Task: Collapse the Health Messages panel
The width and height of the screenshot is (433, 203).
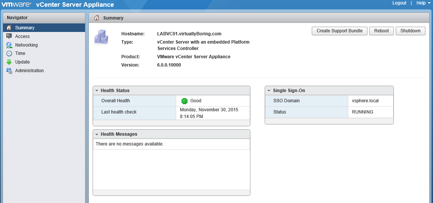Action: tap(97, 134)
